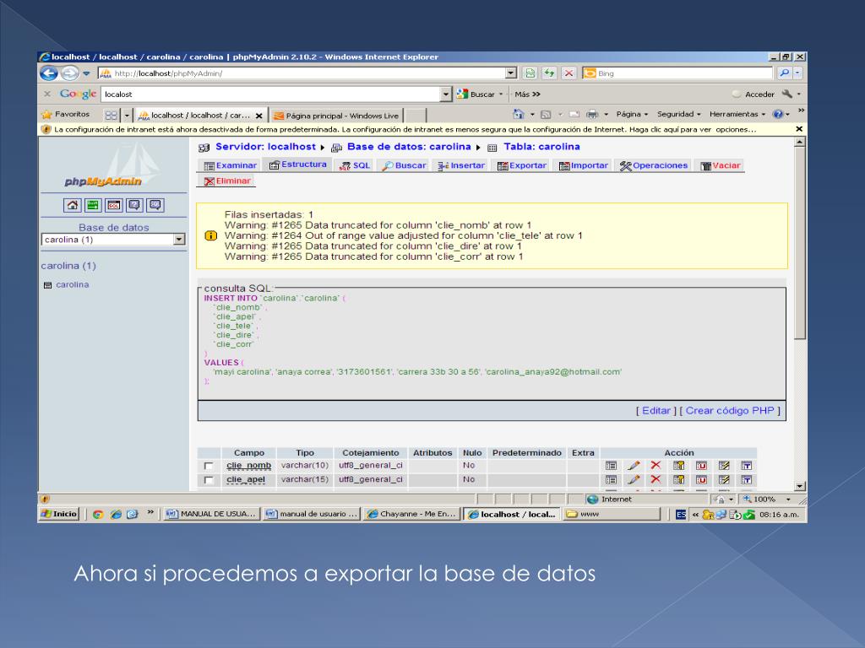865x648 pixels.
Task: Click red X delete icon for clie_nomb
Action: (x=656, y=466)
